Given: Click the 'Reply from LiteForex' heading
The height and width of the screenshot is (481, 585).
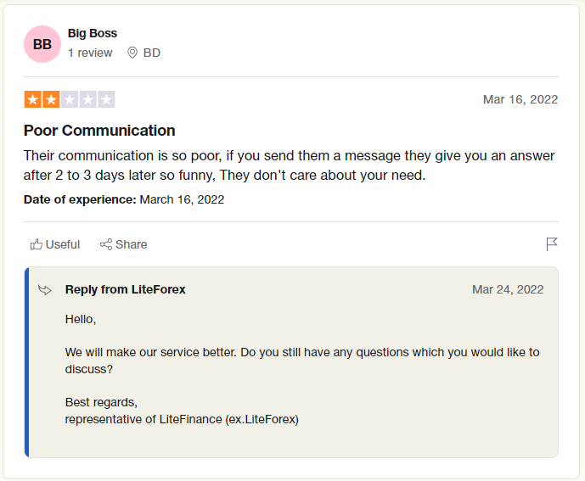Looking at the screenshot, I should tap(126, 290).
